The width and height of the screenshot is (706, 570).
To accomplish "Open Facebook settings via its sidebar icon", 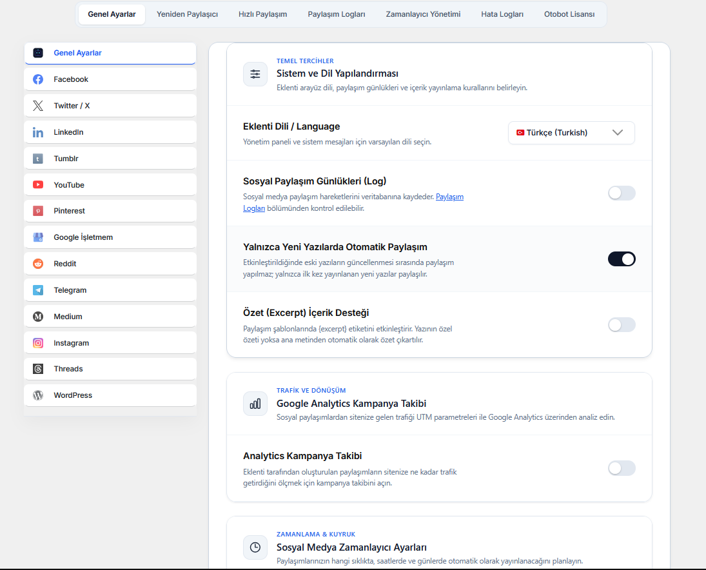I will [38, 79].
